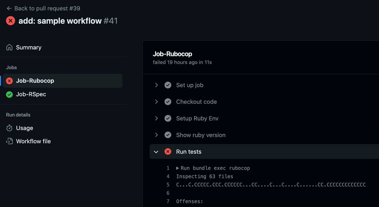Click the 'add: sample workflow' run title

[60, 21]
